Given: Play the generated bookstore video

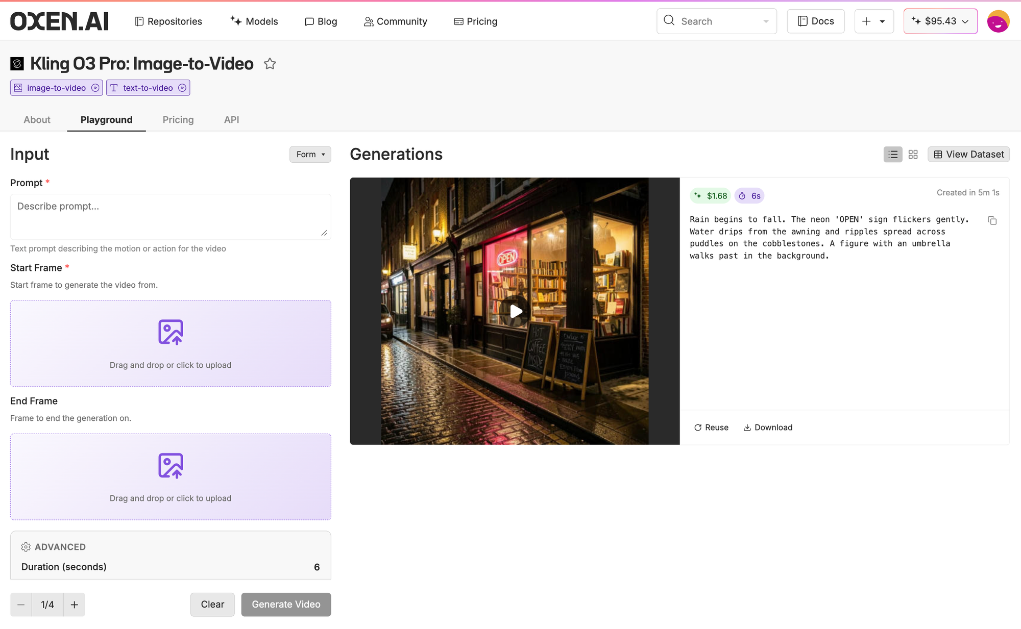Looking at the screenshot, I should 515,311.
